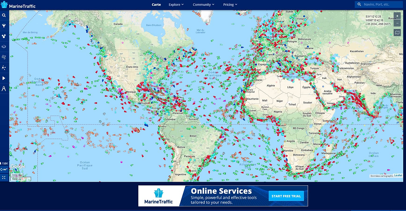Click the Google logo on the map
This screenshot has width=406, height=211.
tap(18, 166)
